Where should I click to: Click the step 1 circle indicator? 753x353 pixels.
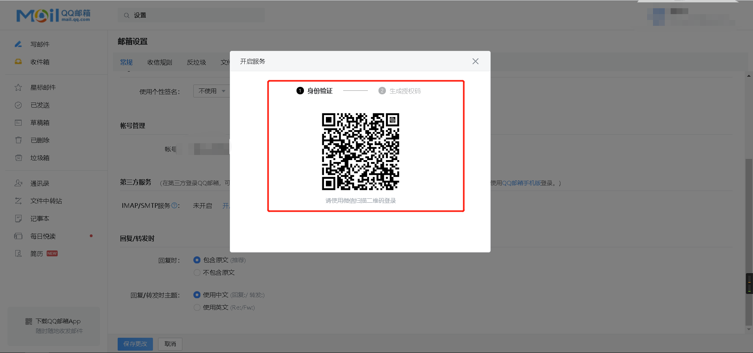(x=300, y=91)
